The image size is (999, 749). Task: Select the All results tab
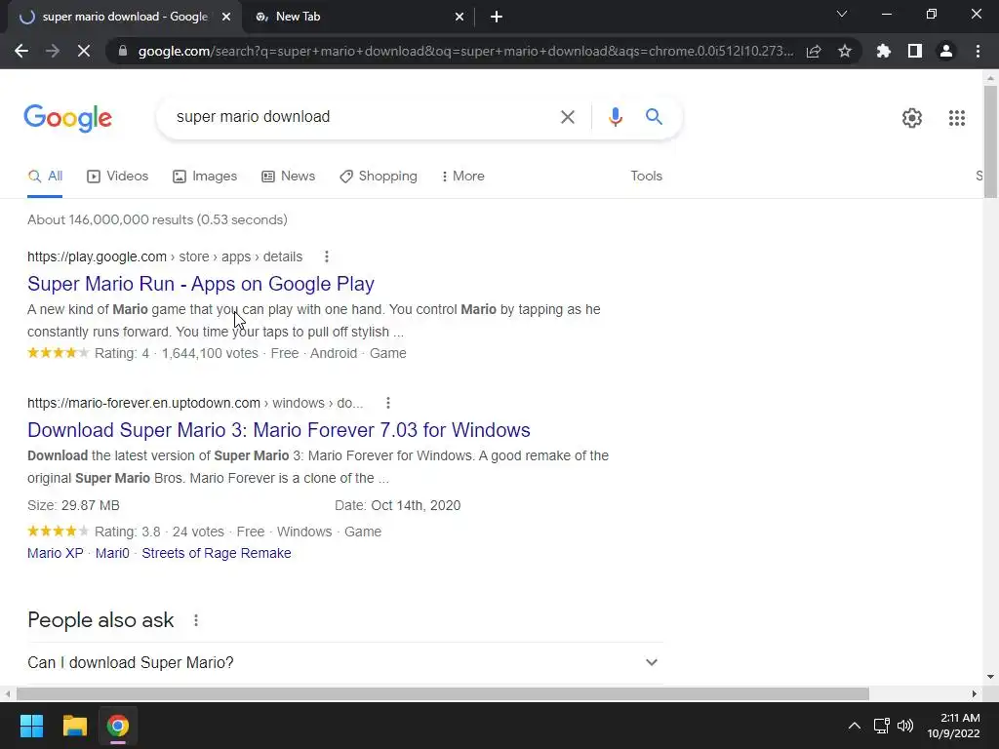[x=45, y=177]
